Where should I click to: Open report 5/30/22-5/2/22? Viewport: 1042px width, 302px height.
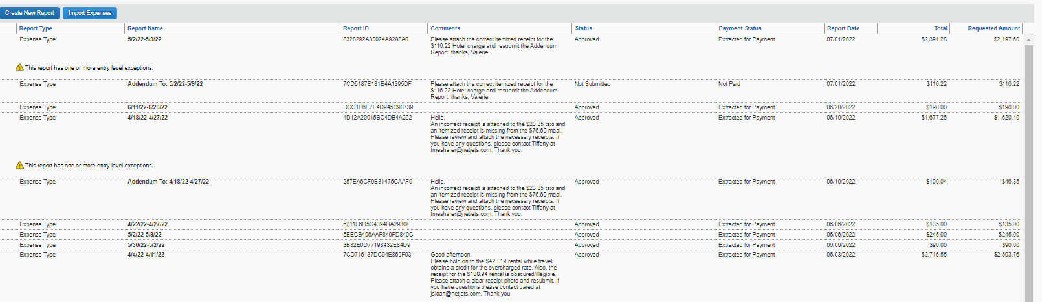(x=146, y=245)
